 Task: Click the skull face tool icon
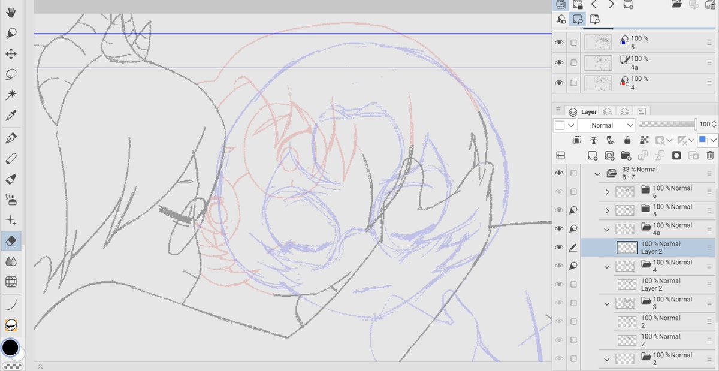click(11, 325)
